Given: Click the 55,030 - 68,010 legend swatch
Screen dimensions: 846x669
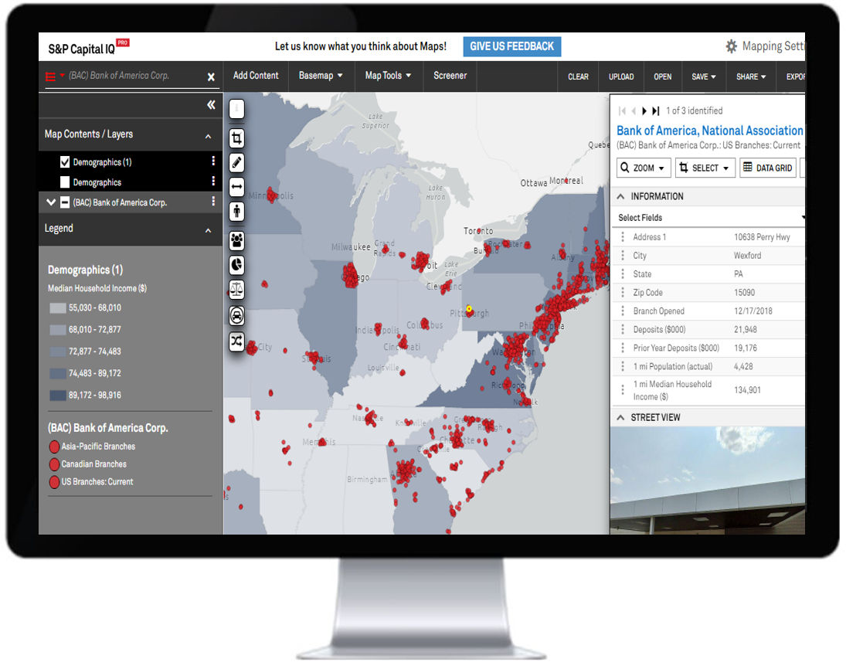Looking at the screenshot, I should 58,308.
